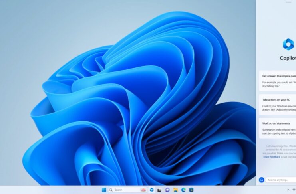Open File Explorer from the taskbar

click(x=175, y=190)
